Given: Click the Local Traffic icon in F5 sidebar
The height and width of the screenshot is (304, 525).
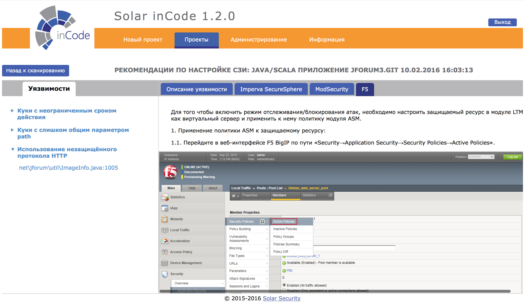Looking at the screenshot, I should tap(164, 230).
